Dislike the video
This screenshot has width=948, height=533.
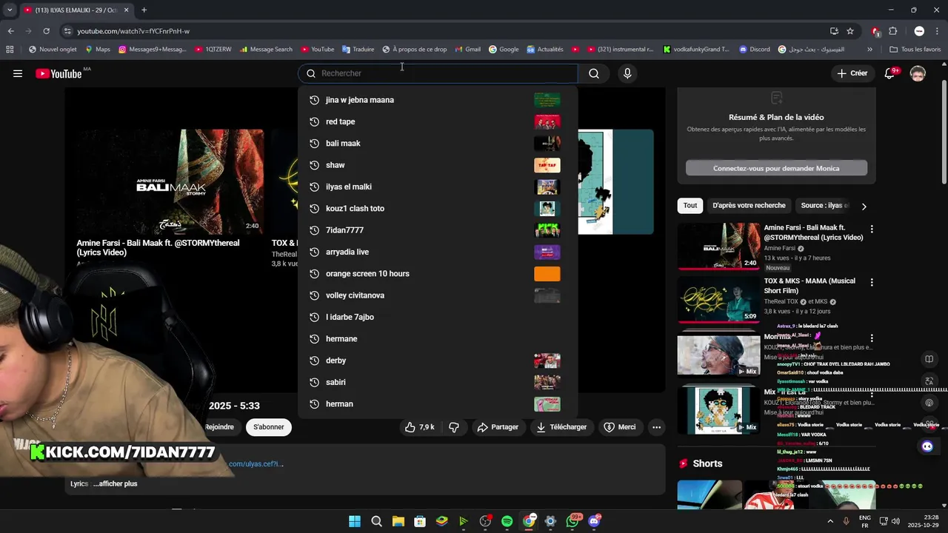[454, 427]
